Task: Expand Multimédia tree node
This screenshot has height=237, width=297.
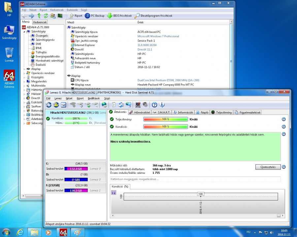Action: click(x=24, y=86)
